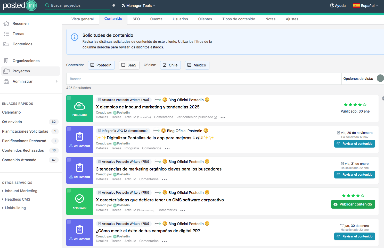Expand the Administrar submenu arrow
Image resolution: width=384 pixels, height=248 pixels.
coord(56,81)
